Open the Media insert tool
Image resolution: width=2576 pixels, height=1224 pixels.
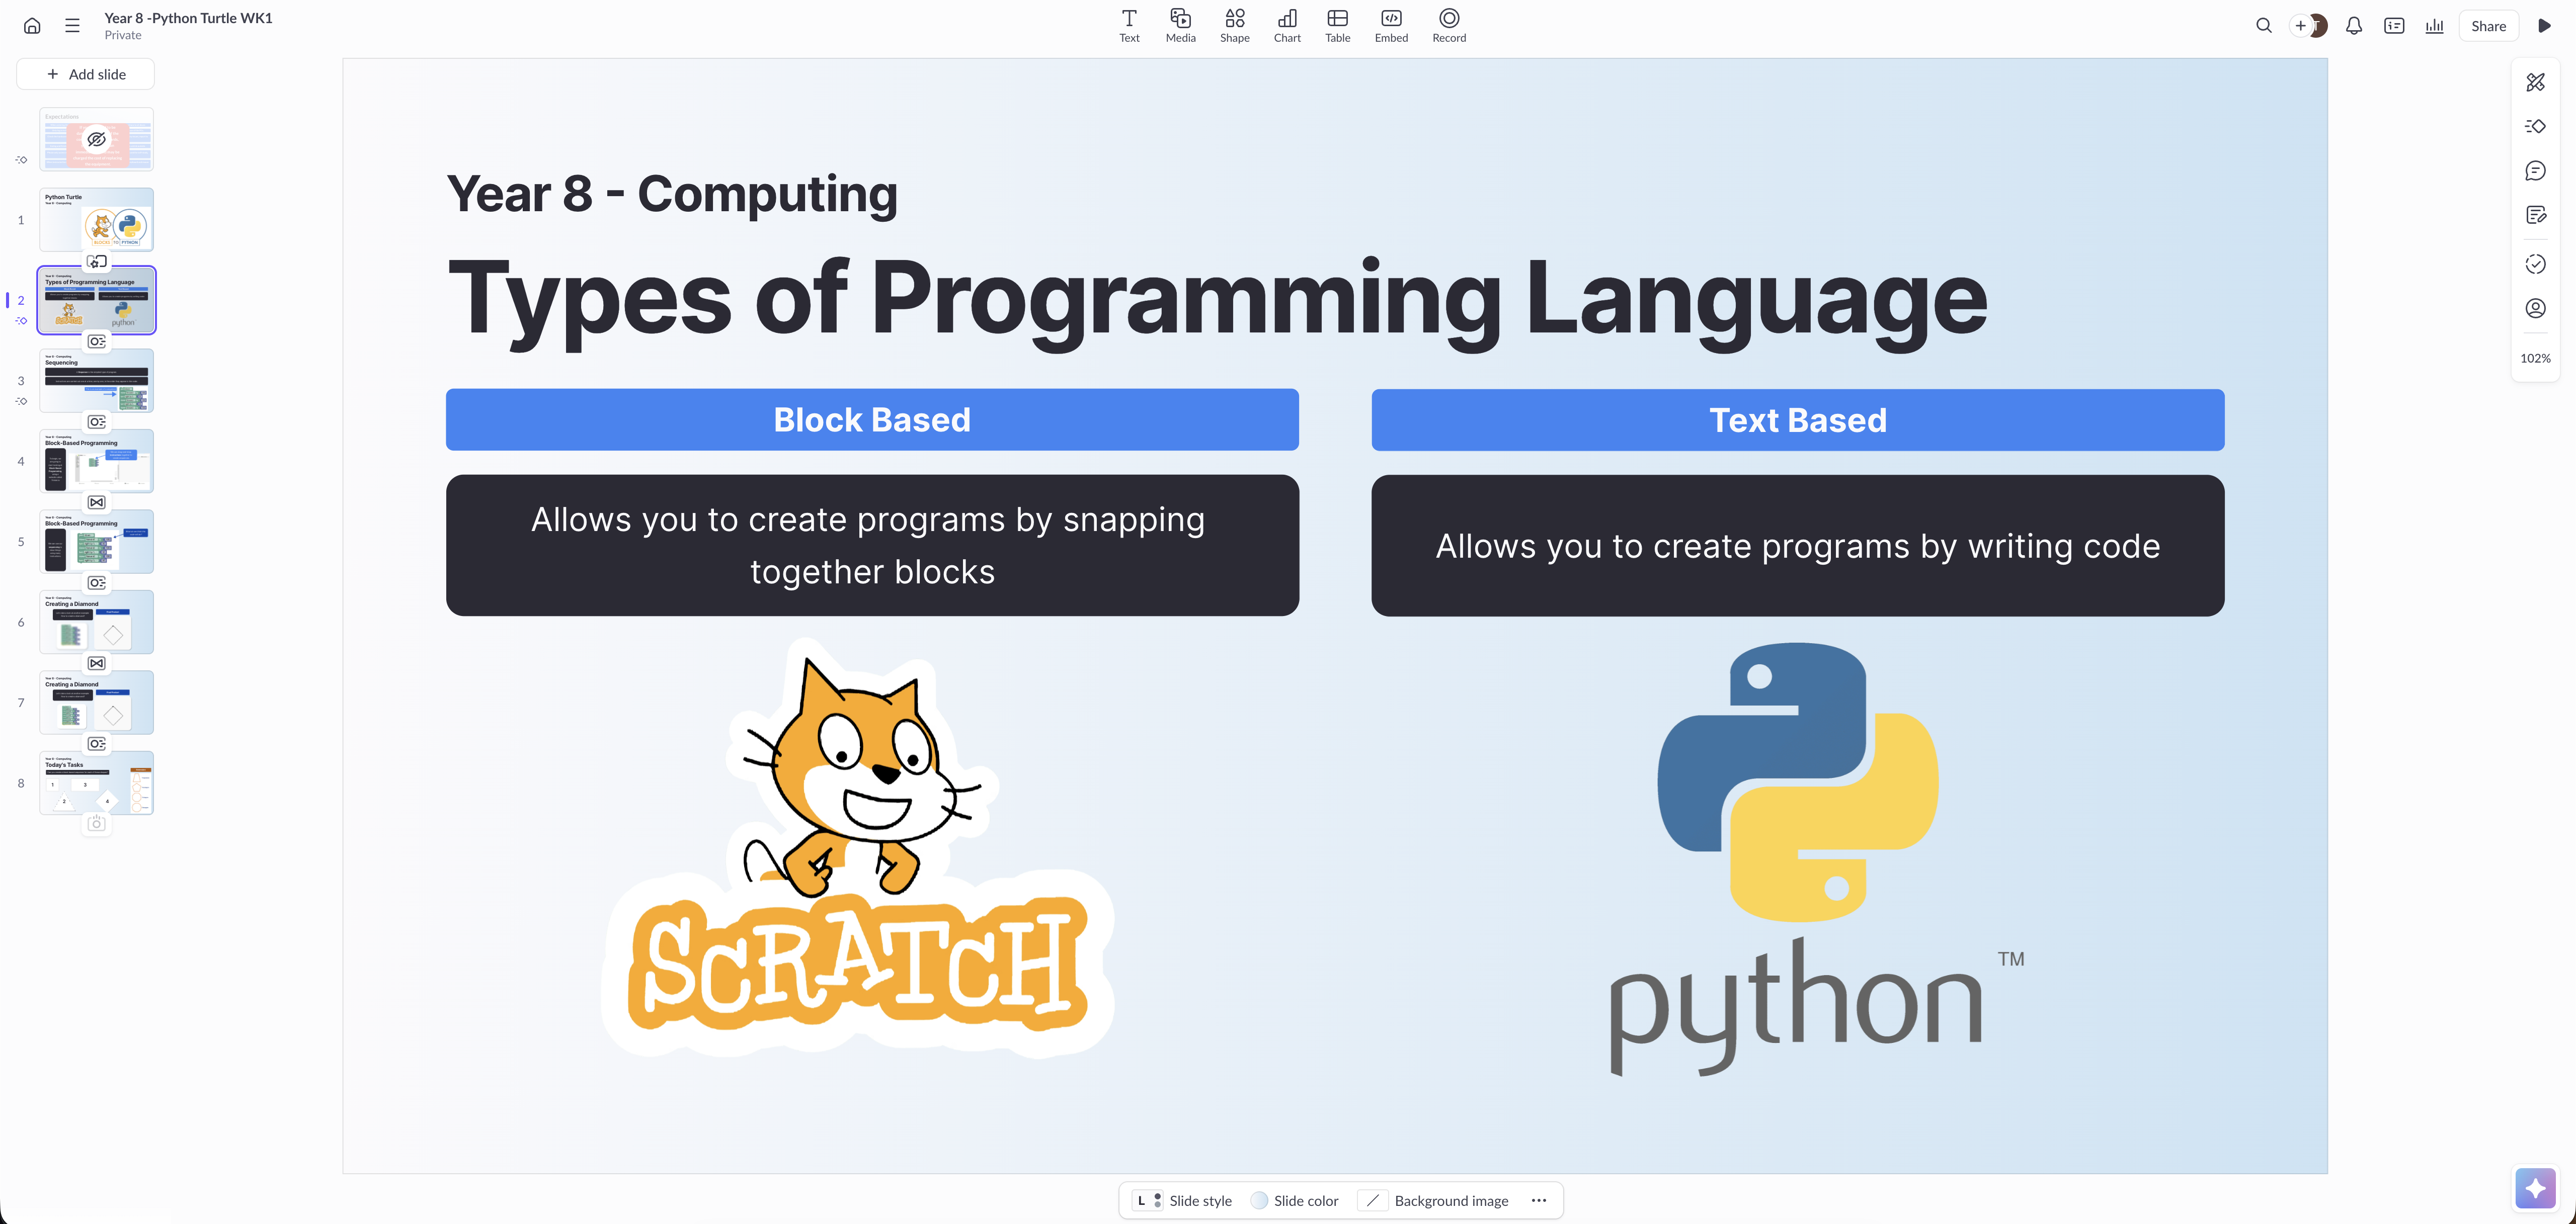point(1180,26)
